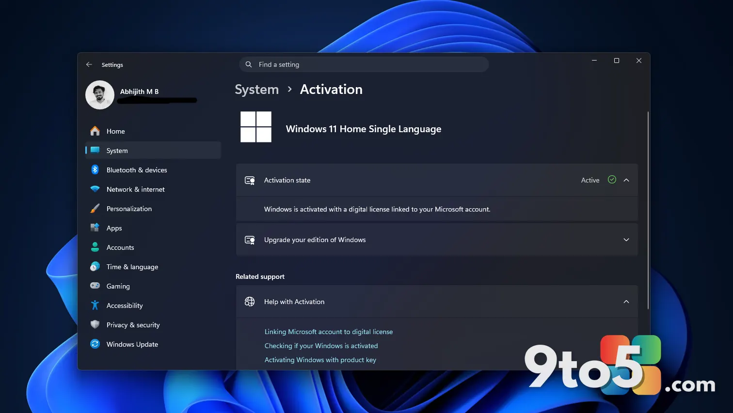Open Time & language settings
This screenshot has height=413, width=733.
(x=153, y=267)
